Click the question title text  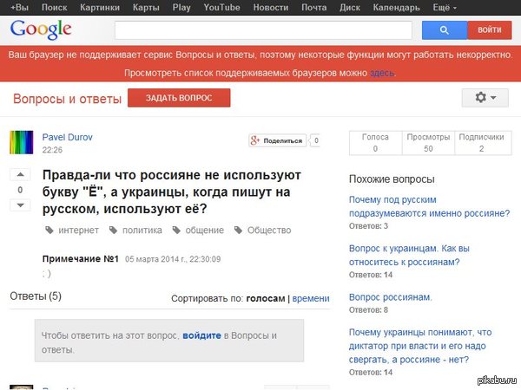pyautogui.click(x=172, y=192)
